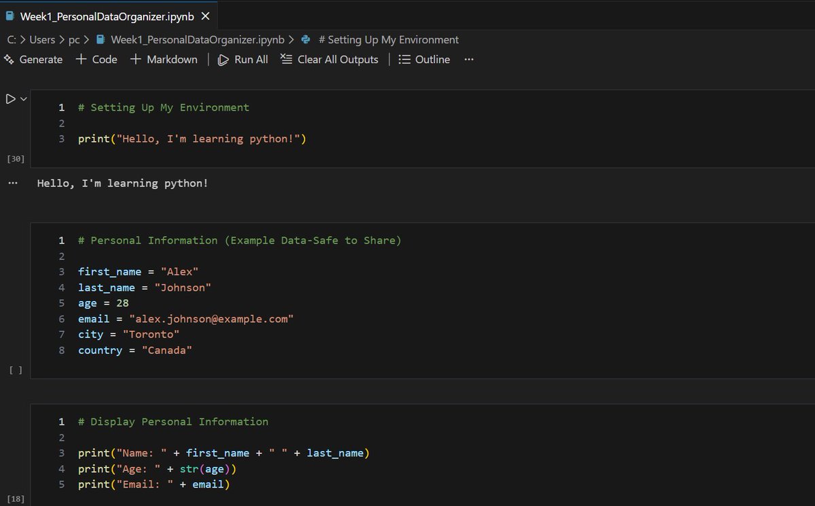This screenshot has height=506, width=815.
Task: Open the Week1_PersonalDataOrganizer.ipynb tab
Action: 109,16
